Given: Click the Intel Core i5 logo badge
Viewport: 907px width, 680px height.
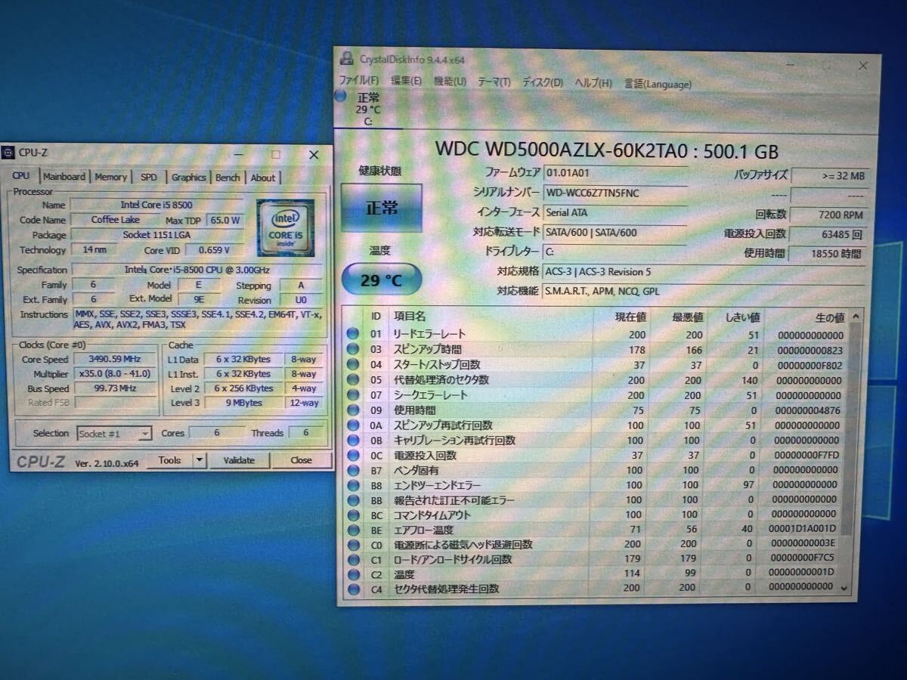Looking at the screenshot, I should (x=285, y=228).
